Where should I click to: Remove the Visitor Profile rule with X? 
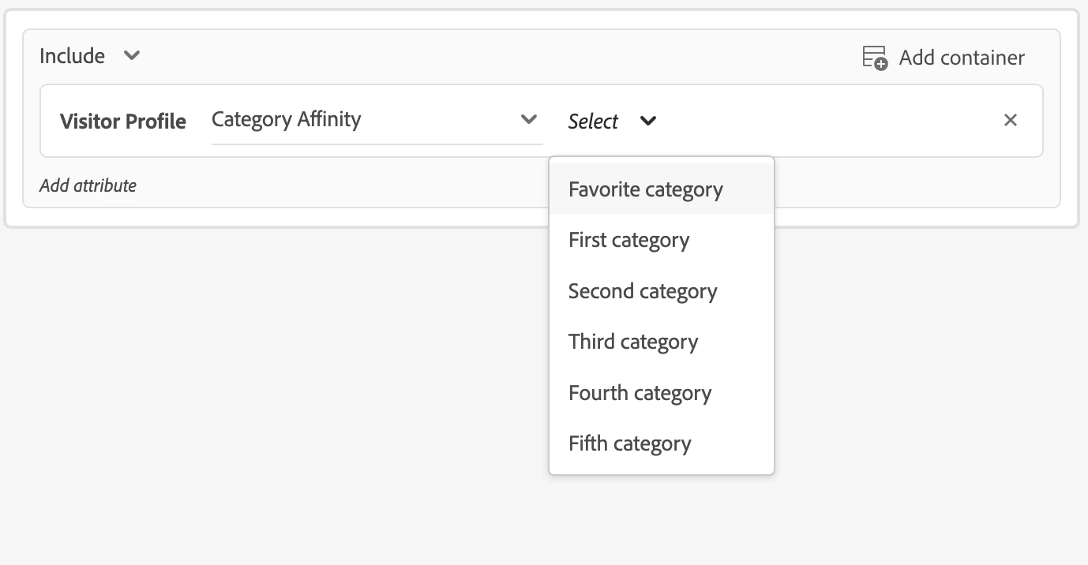pos(1010,121)
